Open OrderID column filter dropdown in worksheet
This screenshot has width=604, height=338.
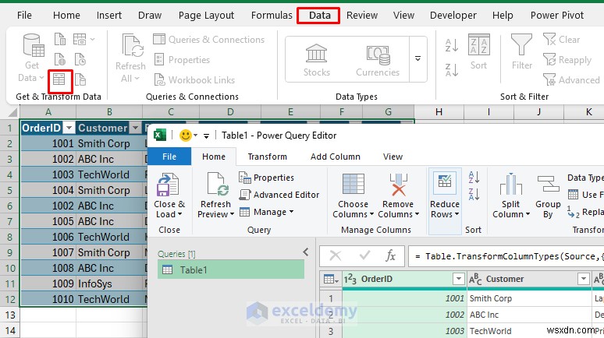tap(69, 128)
